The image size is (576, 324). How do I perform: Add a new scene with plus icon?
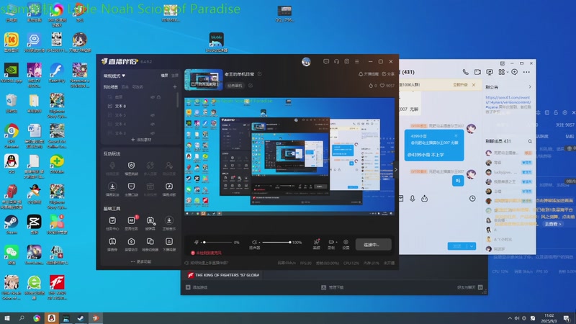click(x=175, y=86)
